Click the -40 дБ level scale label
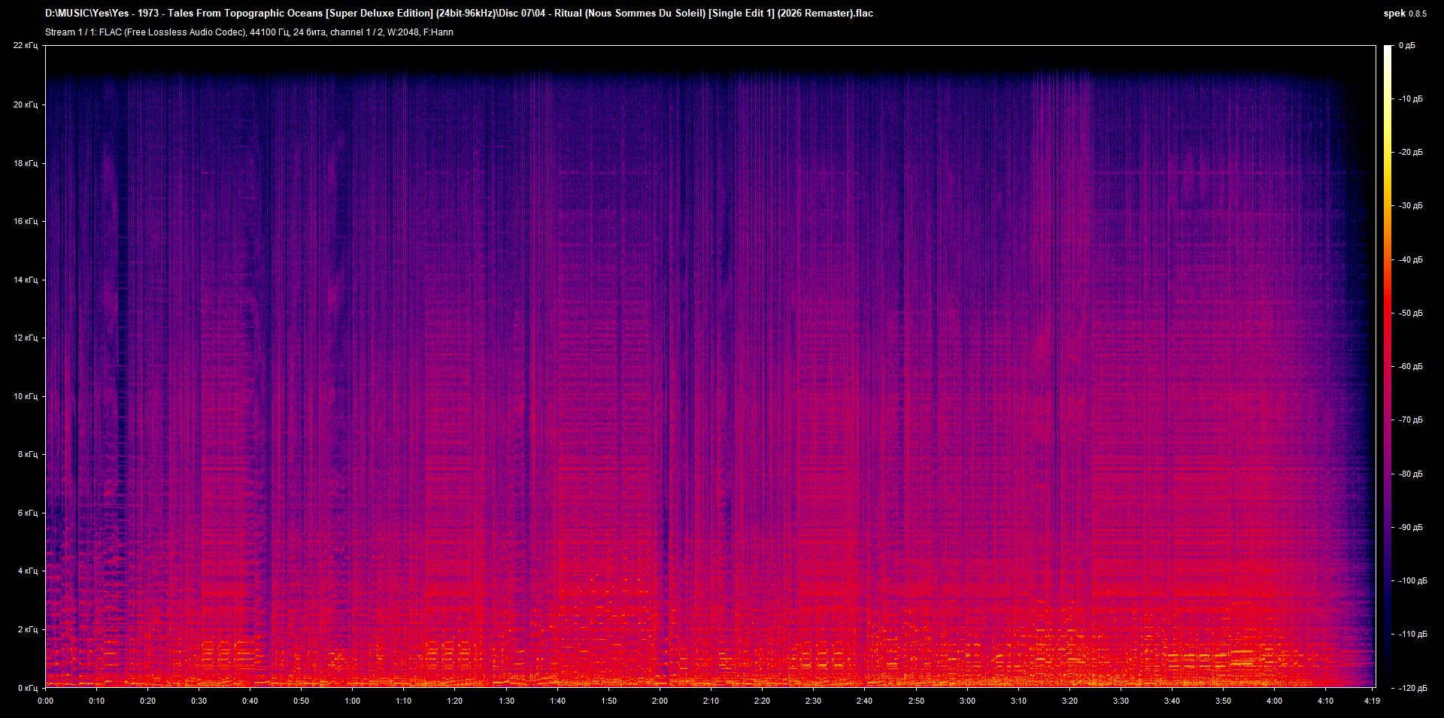The image size is (1444, 718). tap(1410, 259)
